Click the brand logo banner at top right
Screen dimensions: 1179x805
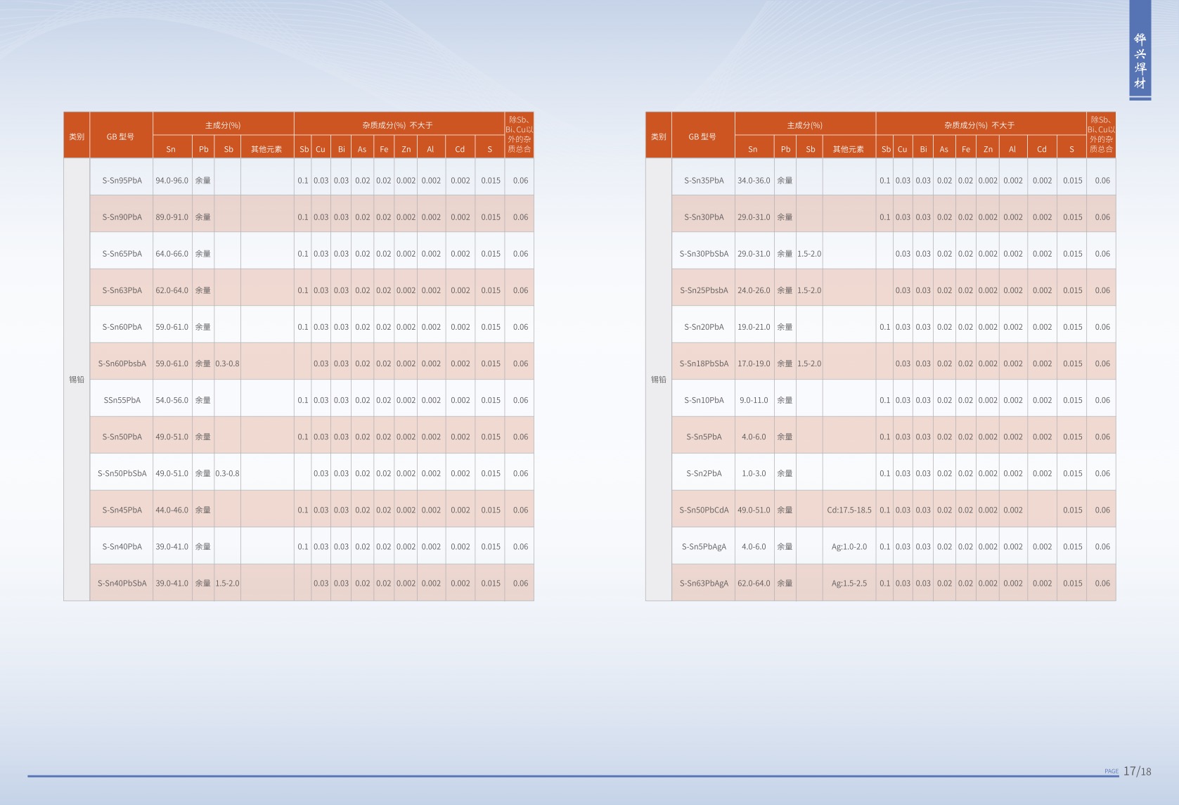pyautogui.click(x=1140, y=51)
